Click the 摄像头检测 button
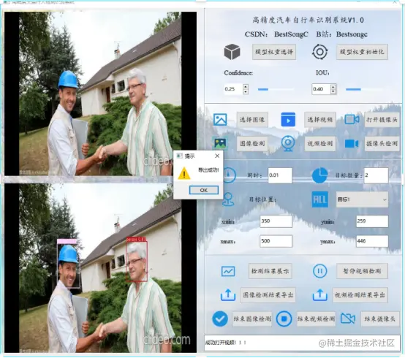The width and height of the screenshot is (405, 358). (x=382, y=143)
